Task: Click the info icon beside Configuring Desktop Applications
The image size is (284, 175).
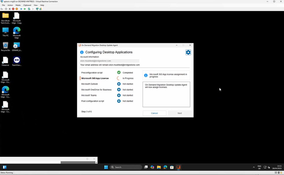Action: [82, 52]
